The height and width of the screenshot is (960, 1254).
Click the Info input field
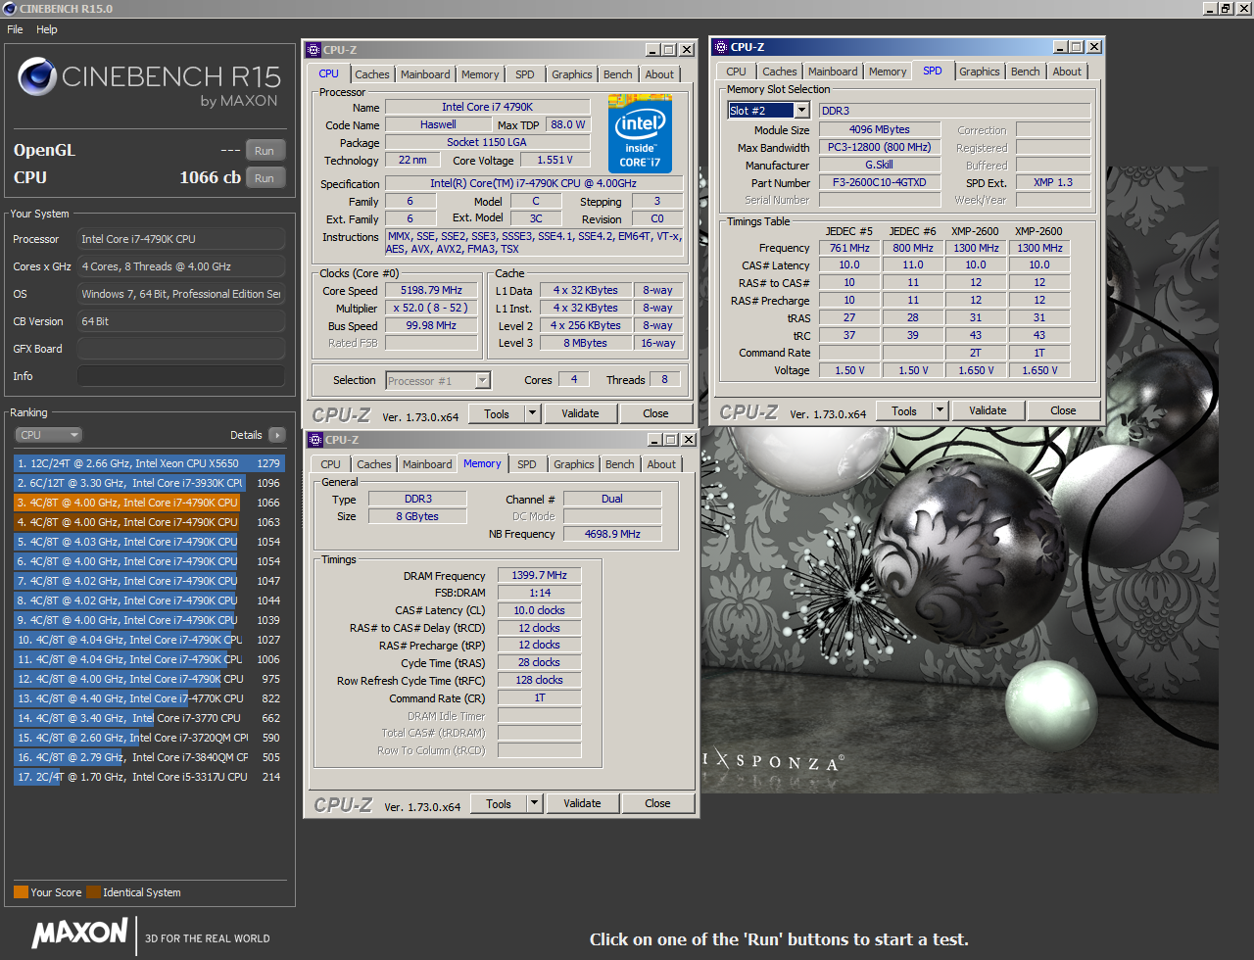click(x=180, y=376)
